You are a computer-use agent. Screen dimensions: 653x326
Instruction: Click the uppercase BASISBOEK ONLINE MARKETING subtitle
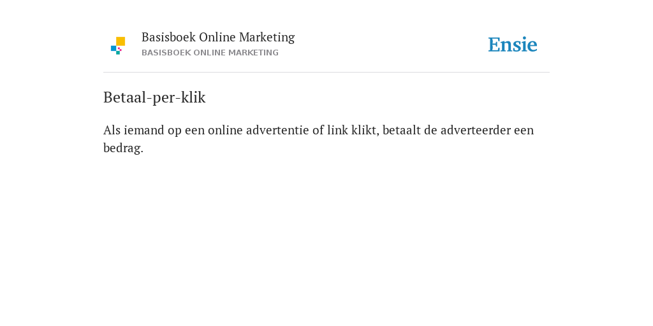click(210, 53)
